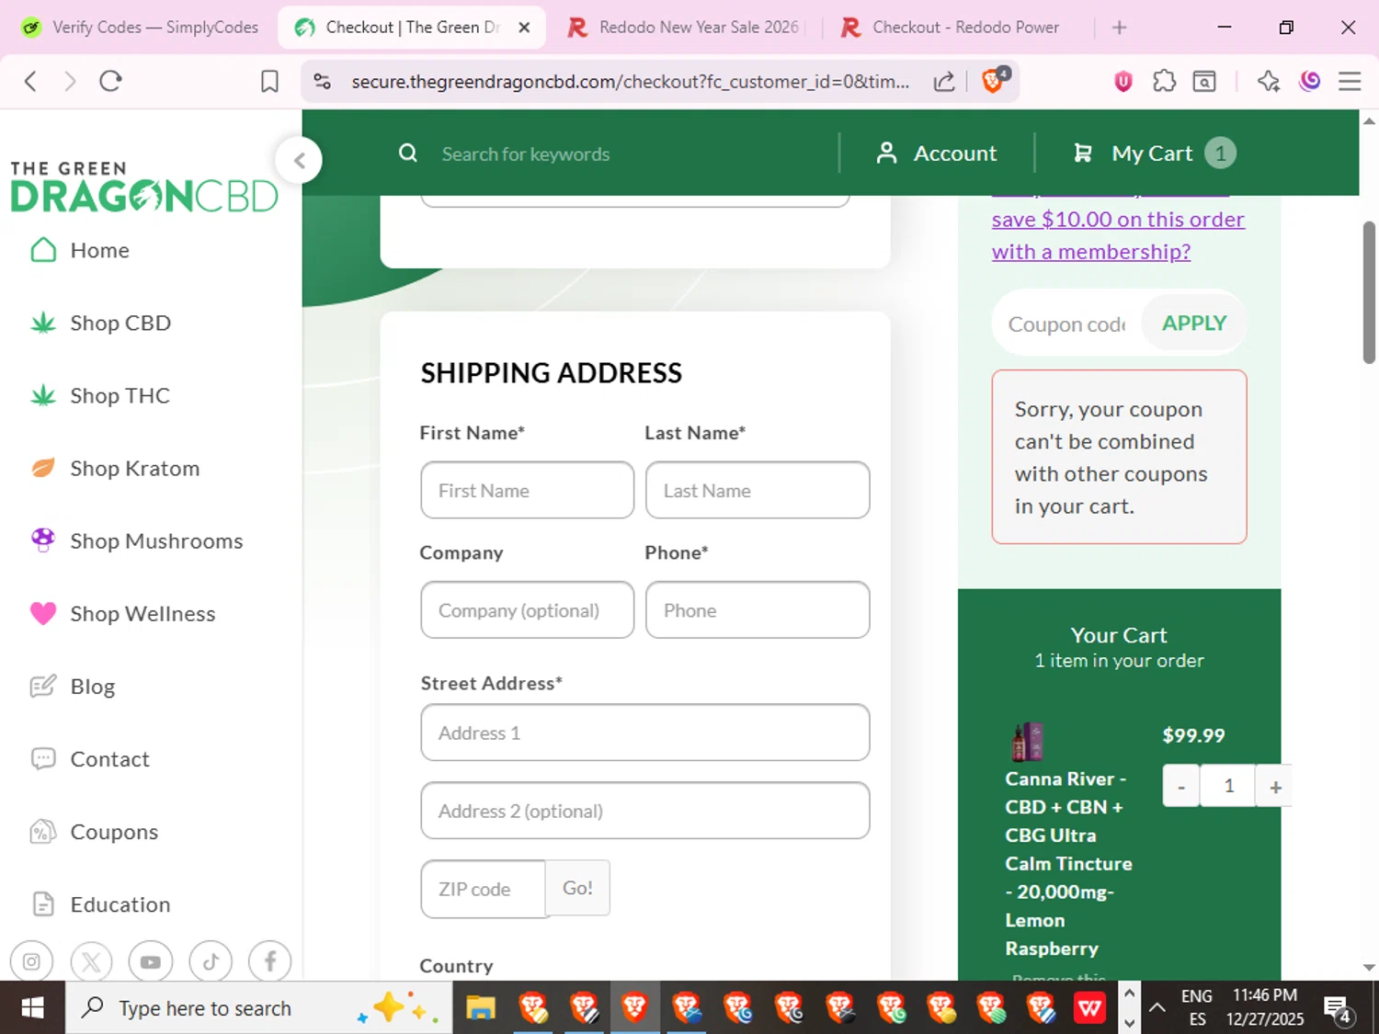Collapse the sidebar with the chevron button
This screenshot has width=1379, height=1034.
pos(299,161)
